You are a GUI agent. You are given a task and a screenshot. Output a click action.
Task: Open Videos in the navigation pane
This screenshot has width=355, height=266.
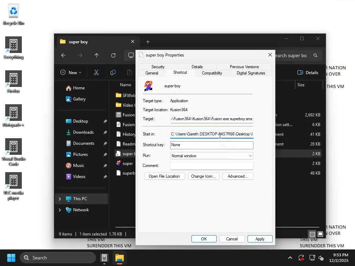(x=79, y=177)
